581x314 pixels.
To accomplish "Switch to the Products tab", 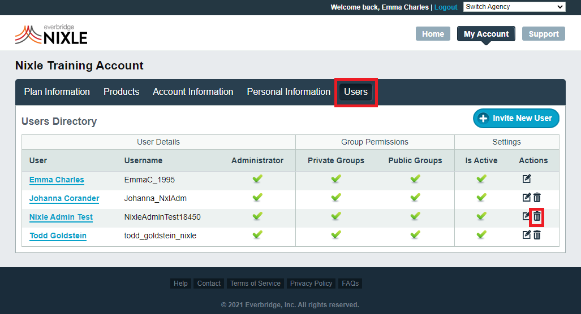I will click(122, 91).
